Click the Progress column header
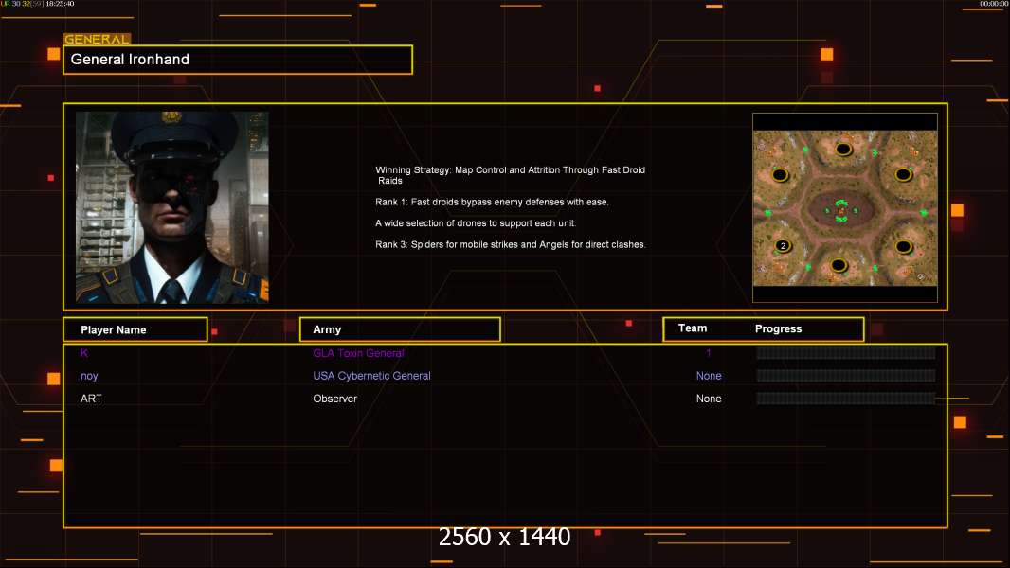 click(x=778, y=328)
